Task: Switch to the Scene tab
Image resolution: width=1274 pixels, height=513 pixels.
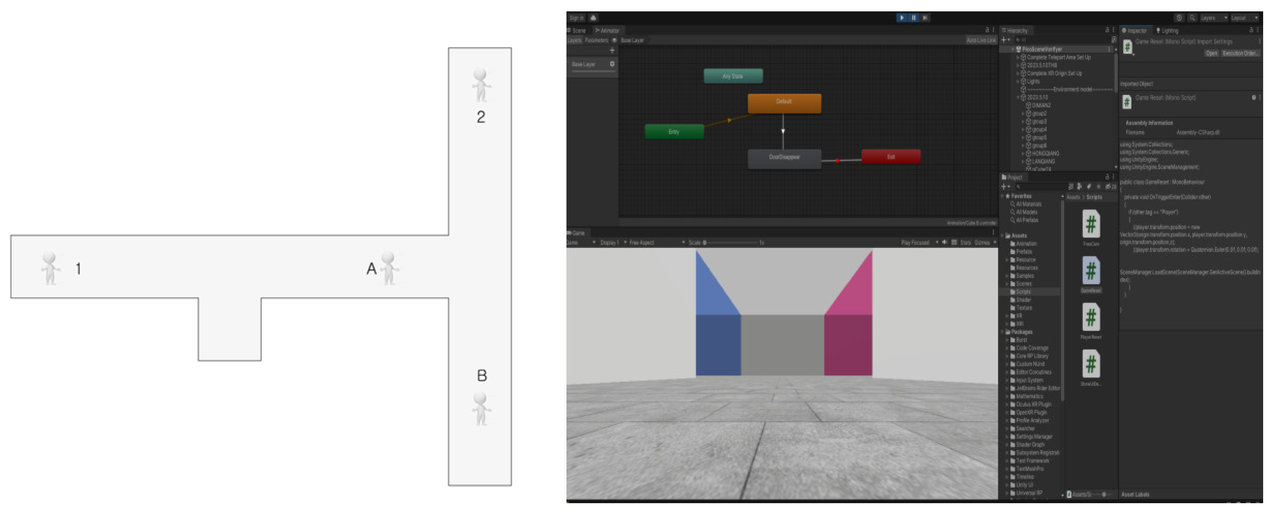Action: [x=578, y=30]
